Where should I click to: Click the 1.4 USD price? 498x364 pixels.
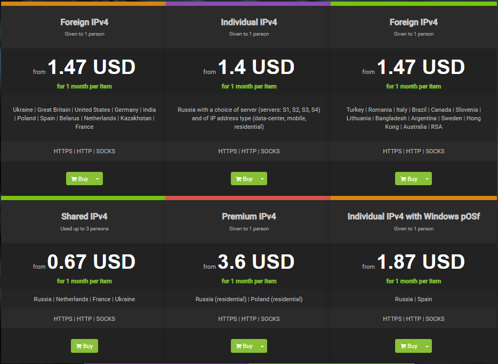[x=256, y=67]
